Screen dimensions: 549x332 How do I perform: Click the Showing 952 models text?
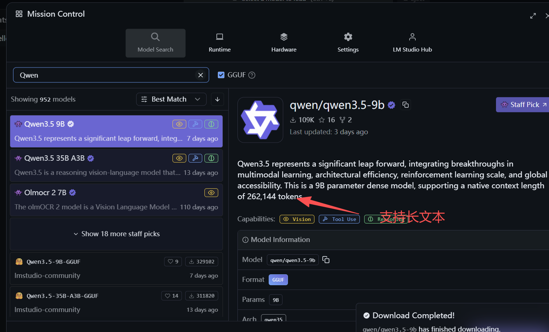(x=43, y=99)
